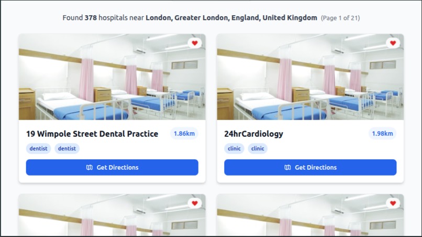Open 24hrCardiology hospital ward photo
This screenshot has width=422, height=237.
pos(310,77)
